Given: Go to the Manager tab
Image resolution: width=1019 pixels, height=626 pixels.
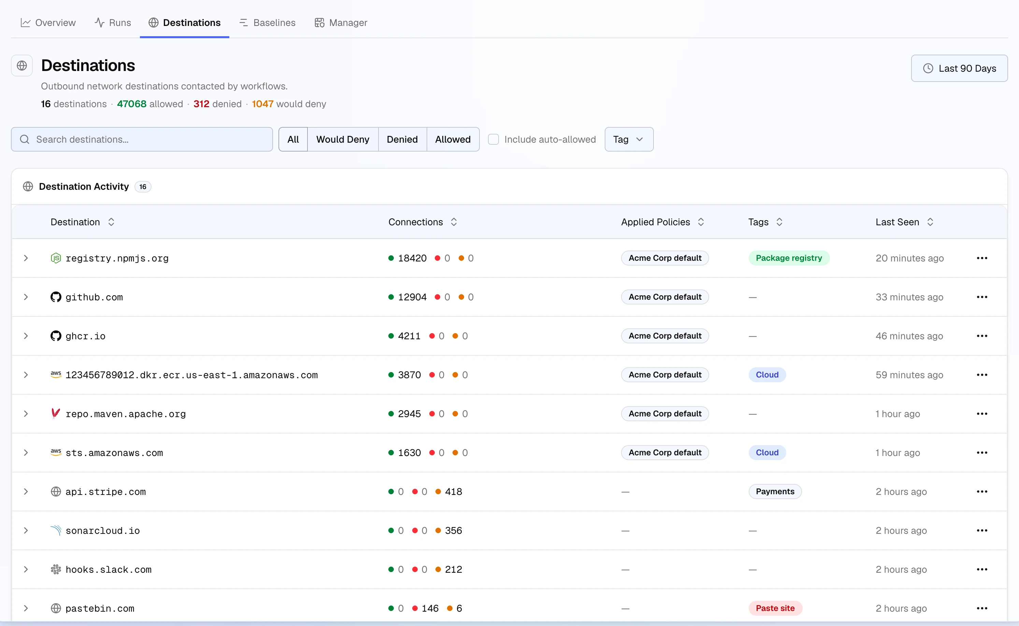Looking at the screenshot, I should coord(341,23).
